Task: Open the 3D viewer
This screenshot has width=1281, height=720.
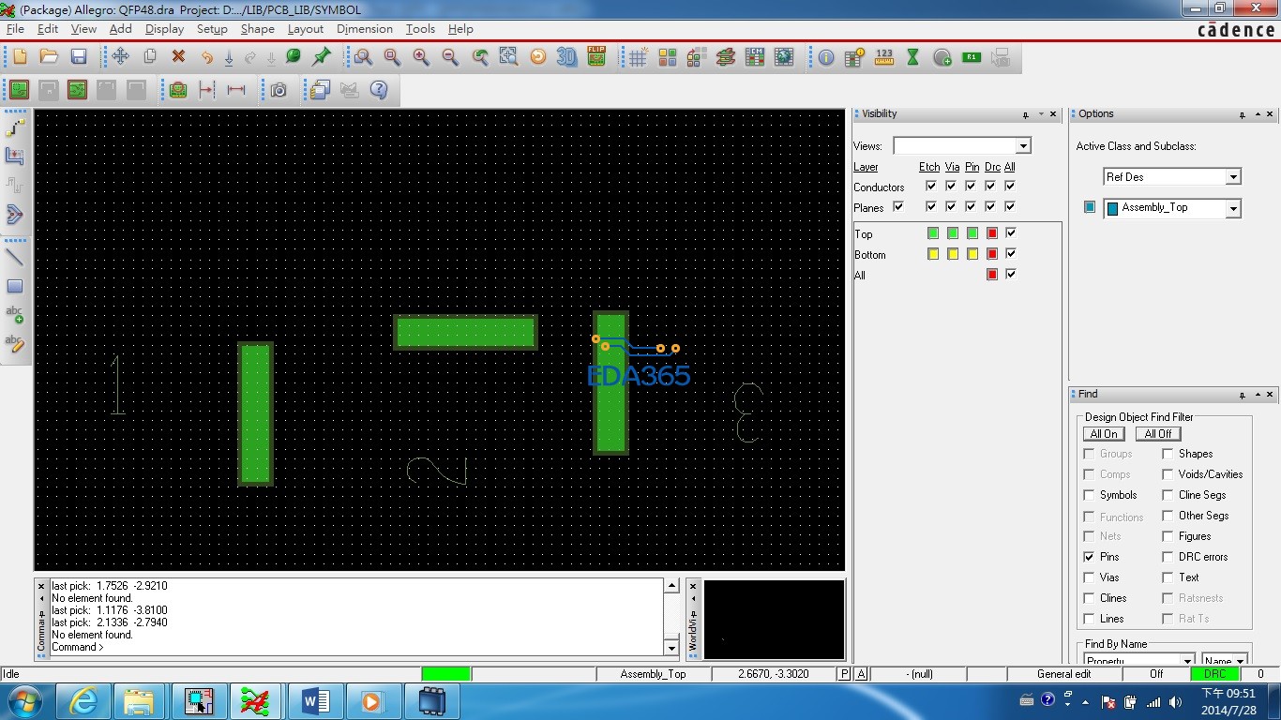Action: (566, 57)
